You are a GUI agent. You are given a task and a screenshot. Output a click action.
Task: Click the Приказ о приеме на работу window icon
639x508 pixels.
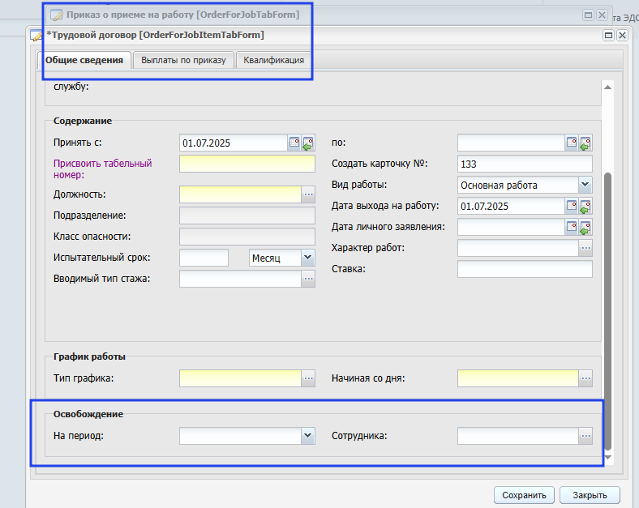[x=56, y=15]
